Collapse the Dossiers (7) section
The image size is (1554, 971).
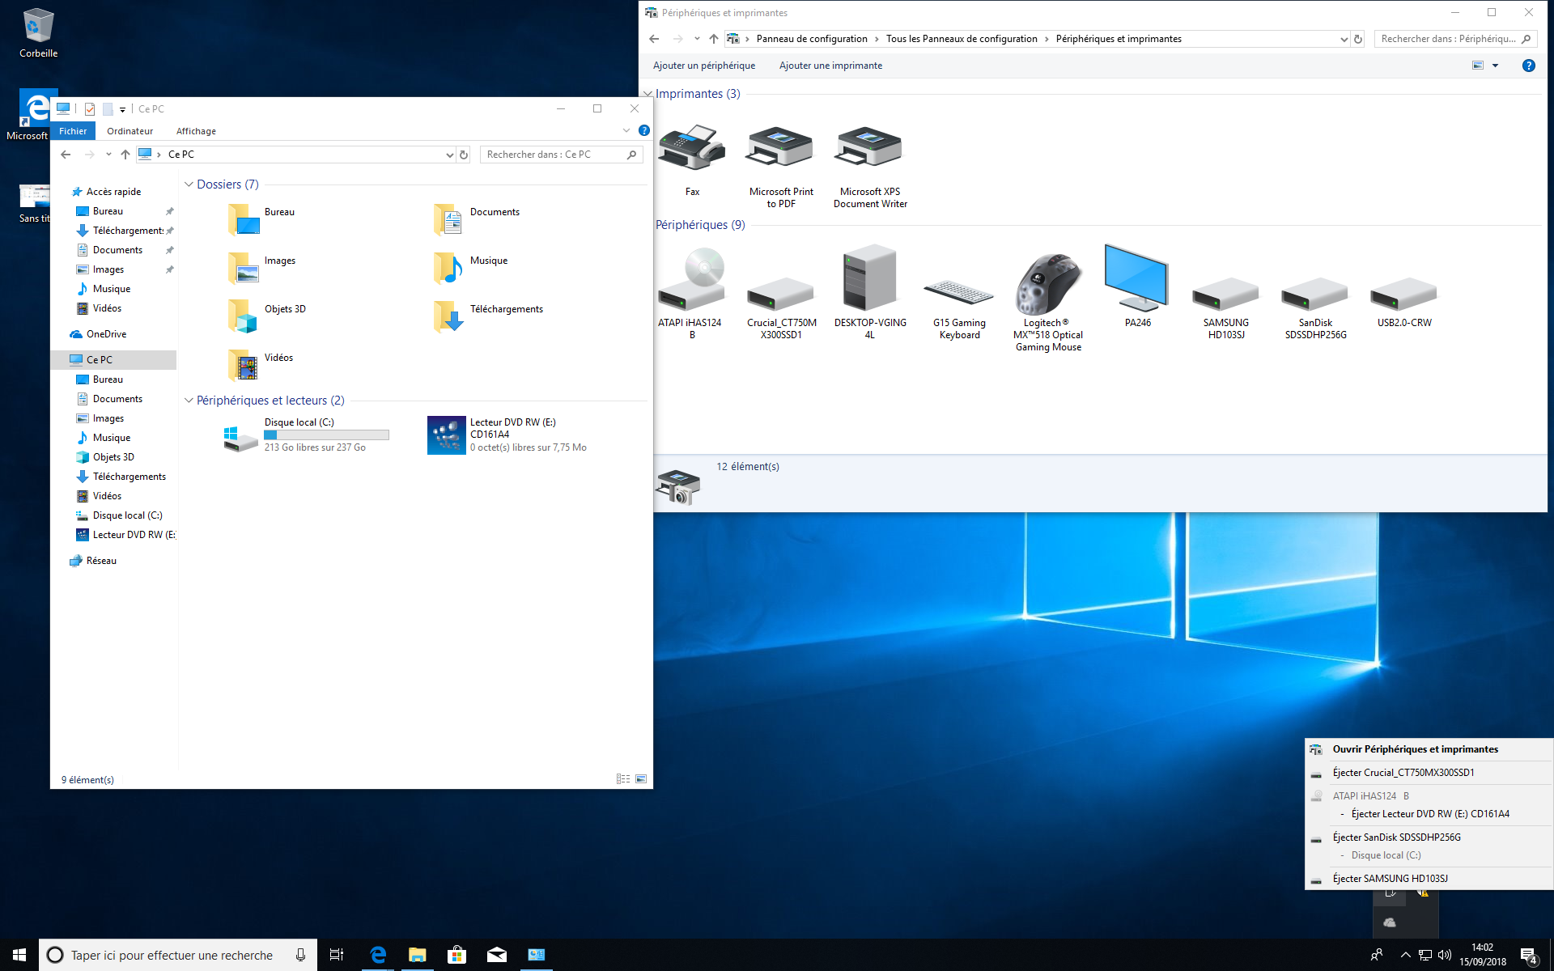[189, 184]
